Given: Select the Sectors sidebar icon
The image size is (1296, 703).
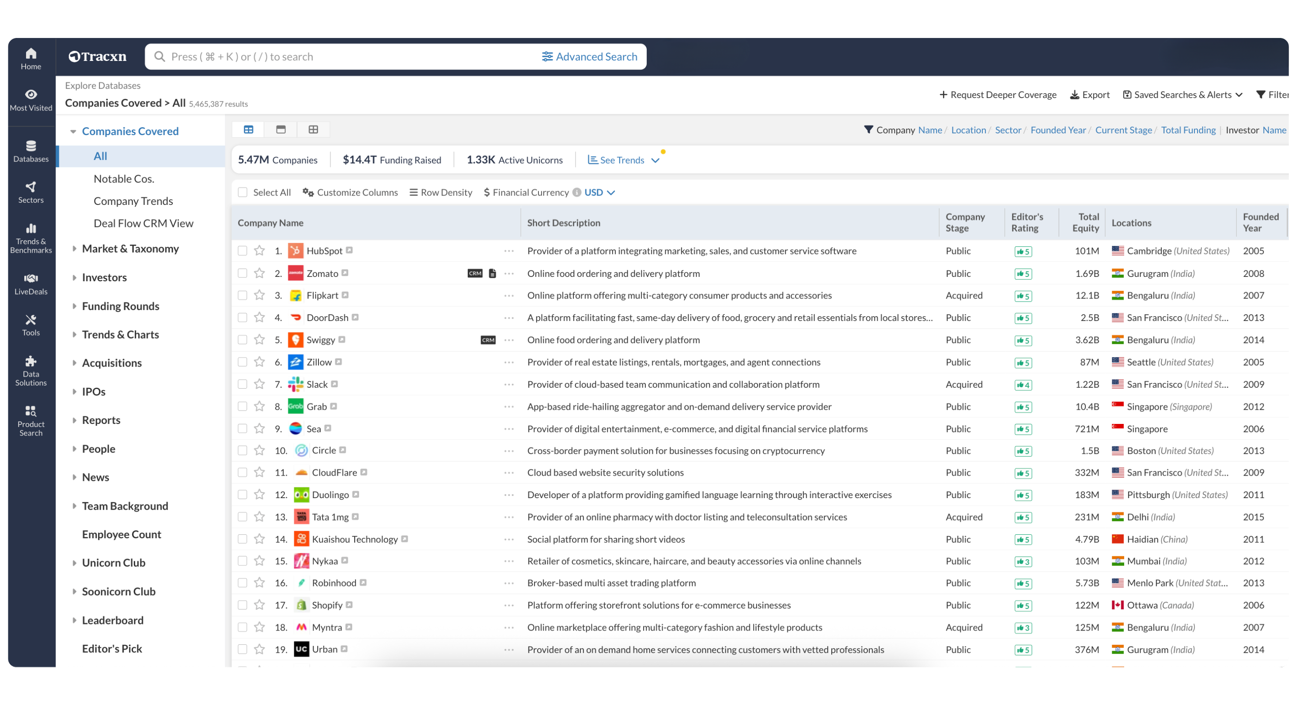Looking at the screenshot, I should [x=30, y=192].
